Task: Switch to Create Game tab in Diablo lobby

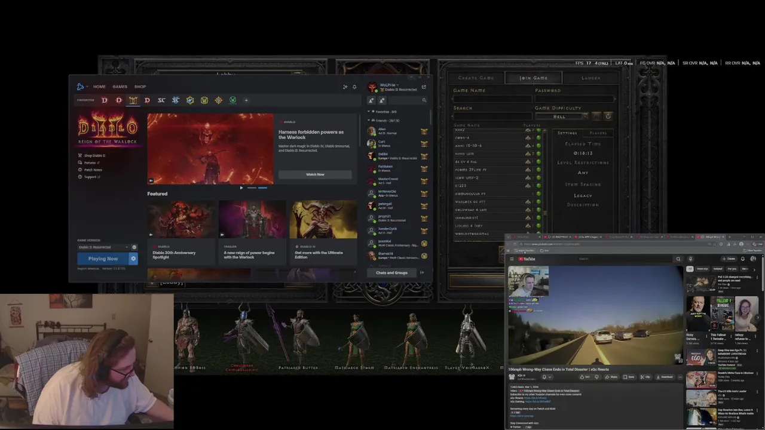Action: (476, 78)
